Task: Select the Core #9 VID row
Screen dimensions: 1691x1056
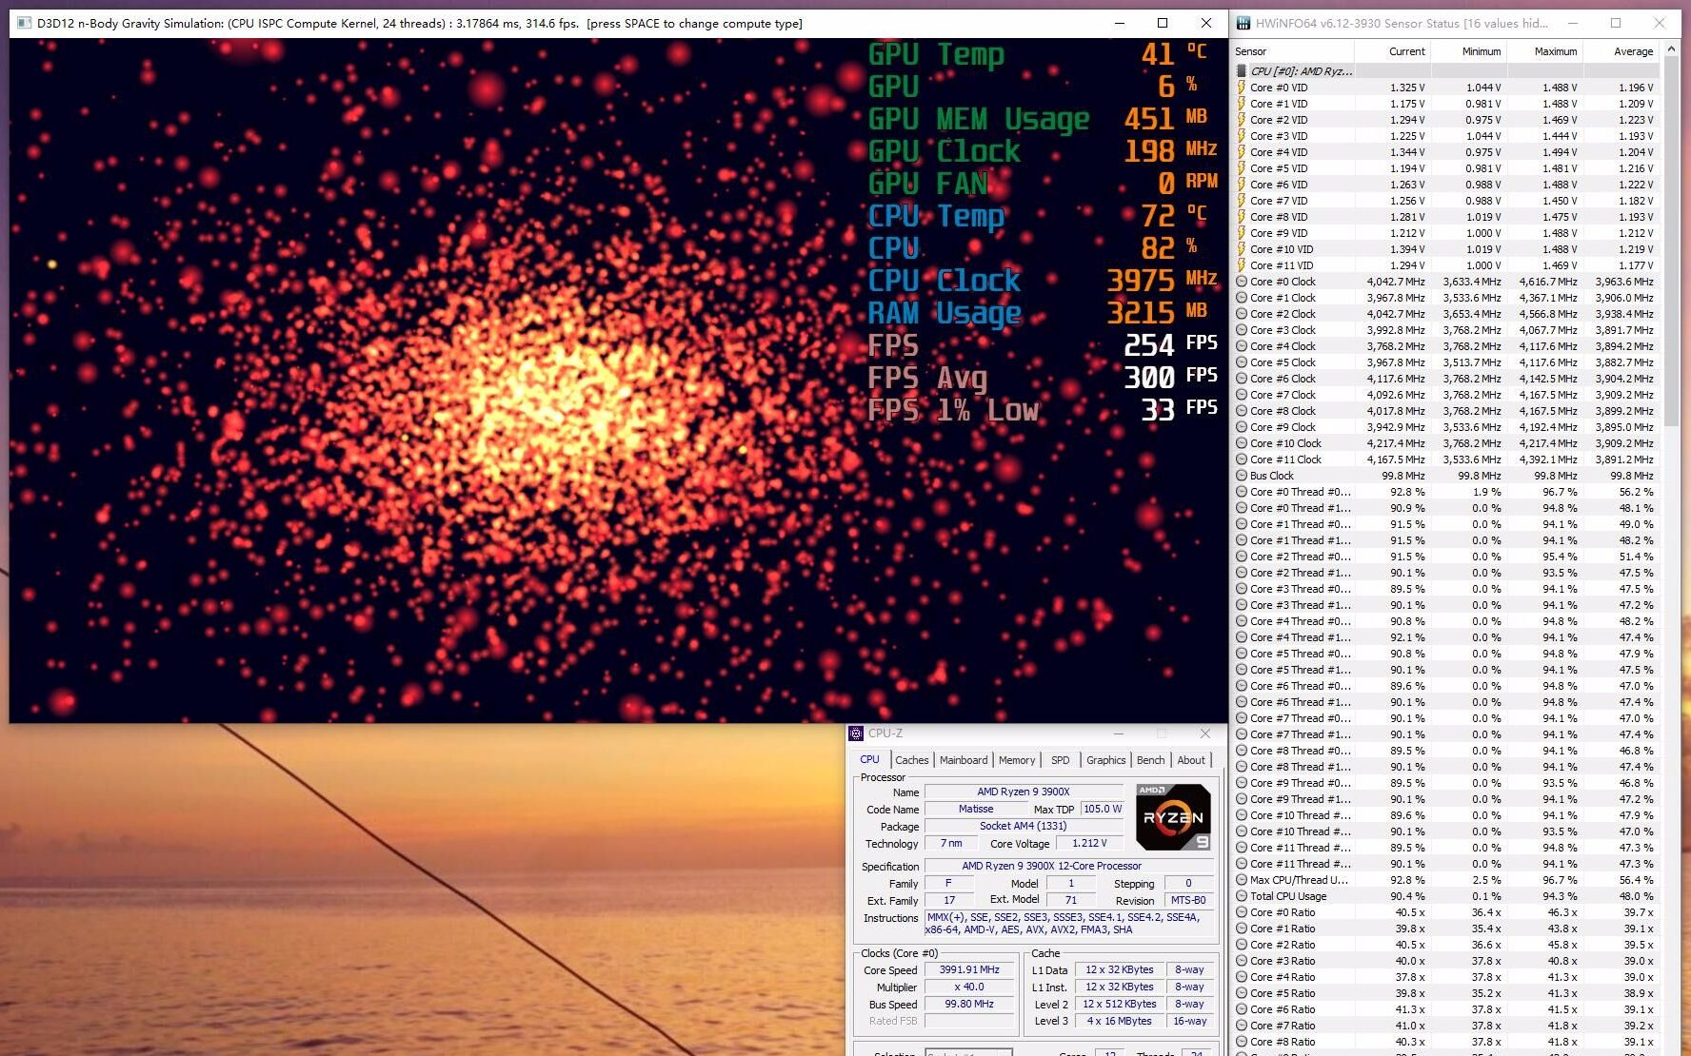Action: click(x=1445, y=233)
